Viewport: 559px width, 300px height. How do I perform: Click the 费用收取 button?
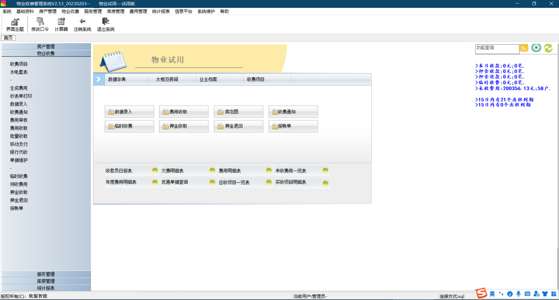(183, 112)
